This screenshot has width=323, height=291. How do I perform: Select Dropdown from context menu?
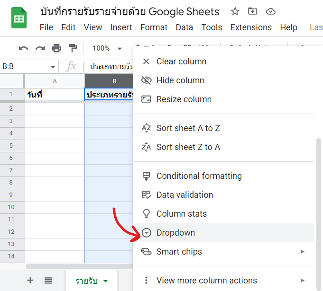click(224, 233)
